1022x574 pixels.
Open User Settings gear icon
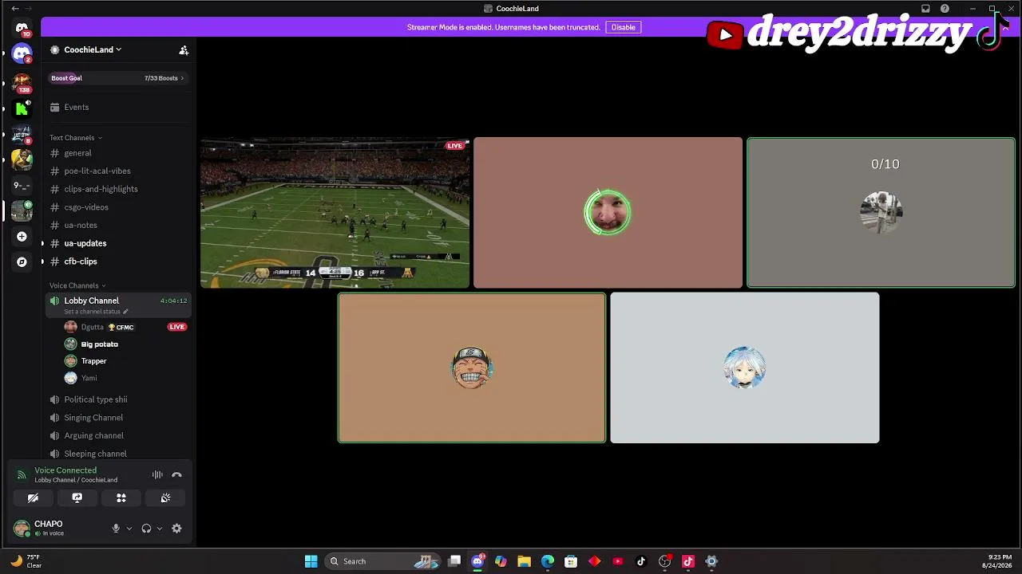click(176, 529)
